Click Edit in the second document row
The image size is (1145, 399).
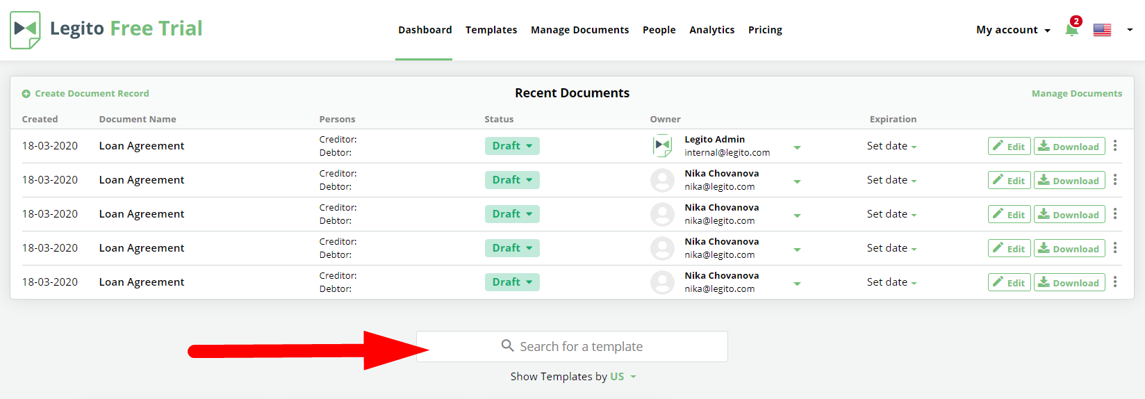1009,180
